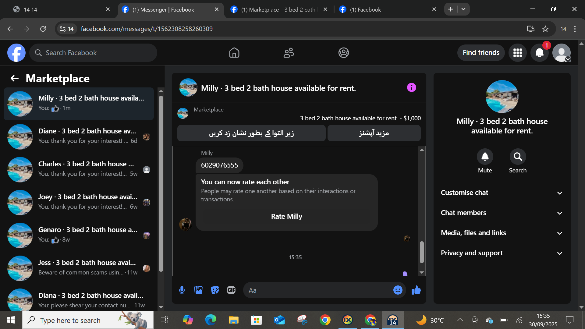585x329 pixels.
Task: Go back from Marketplace chats list
Action: click(x=15, y=79)
